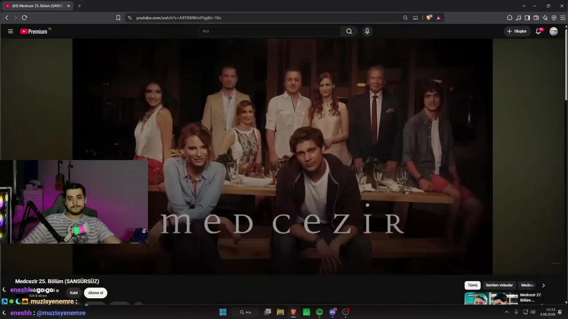Switch to Brave browser on the taskbar

(293, 312)
